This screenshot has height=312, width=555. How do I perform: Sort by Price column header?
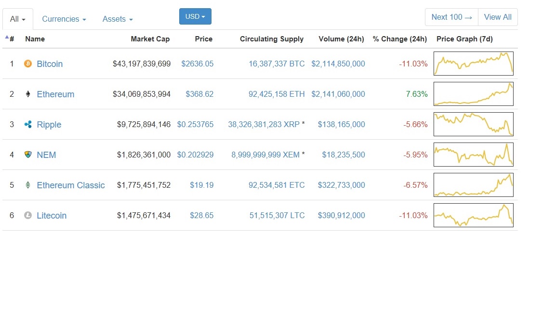pos(203,39)
